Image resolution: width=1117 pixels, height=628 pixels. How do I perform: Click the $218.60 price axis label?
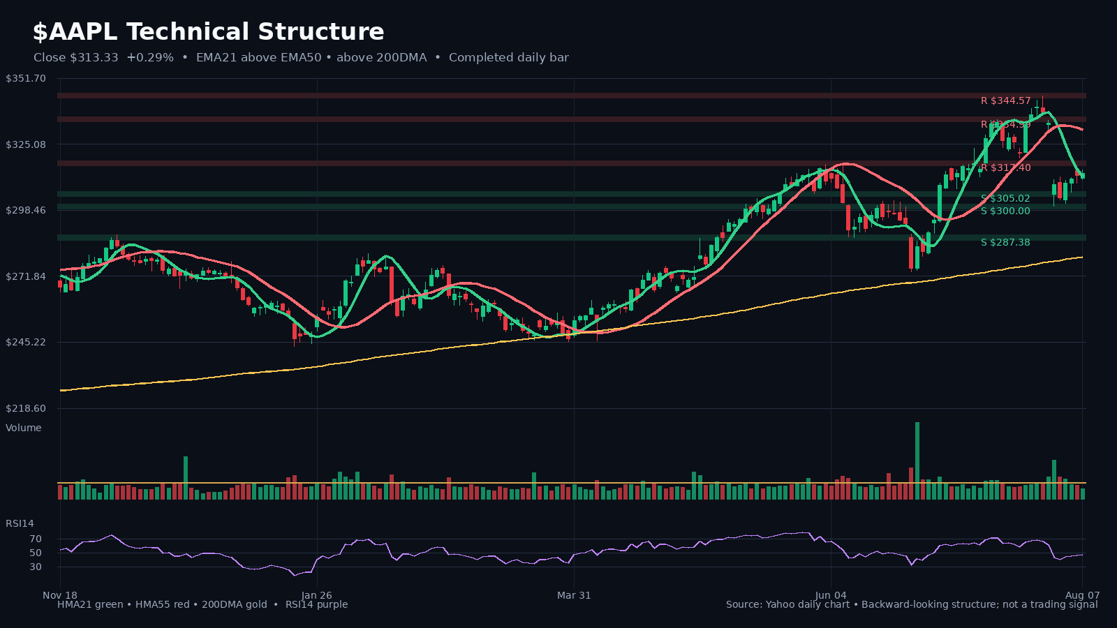pyautogui.click(x=26, y=408)
